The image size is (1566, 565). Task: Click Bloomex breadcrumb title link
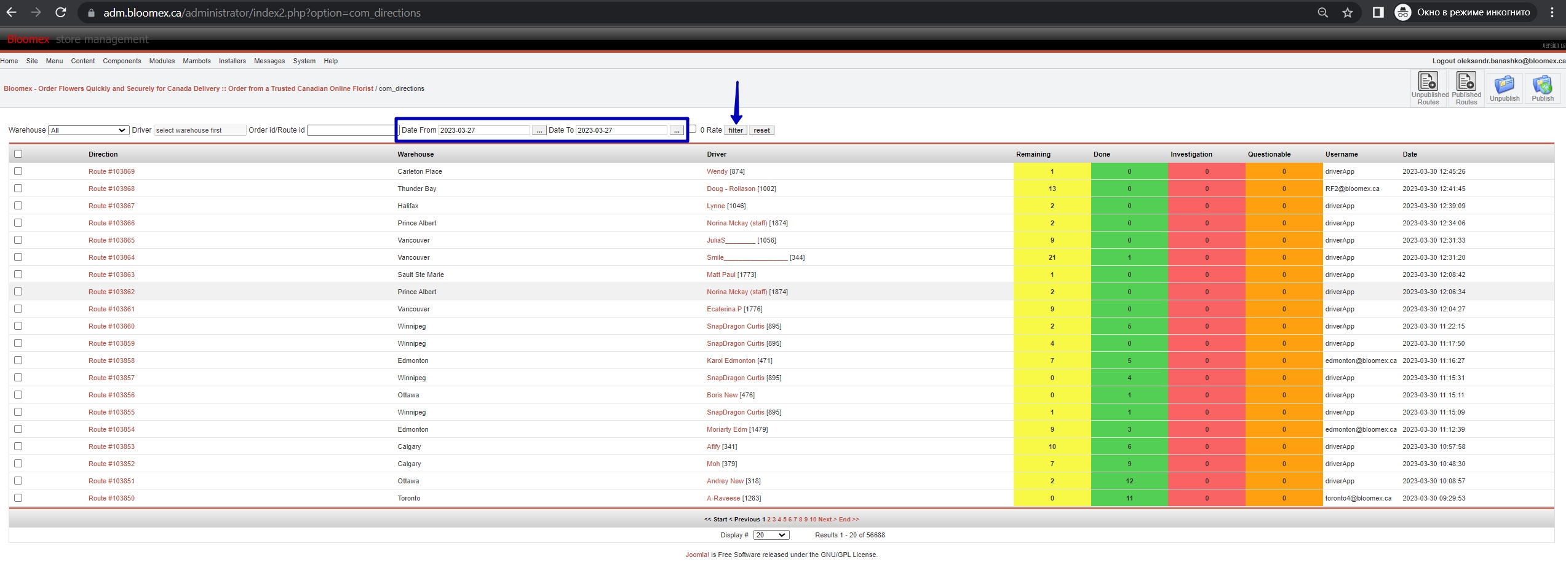point(188,88)
